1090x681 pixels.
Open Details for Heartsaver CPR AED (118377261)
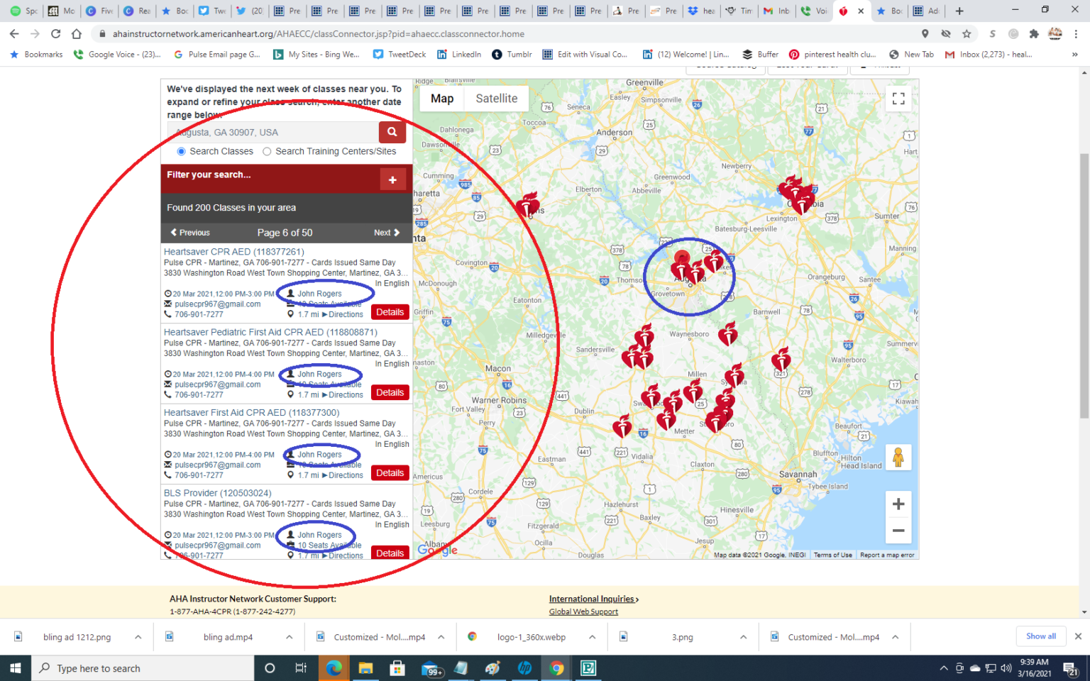coord(390,312)
